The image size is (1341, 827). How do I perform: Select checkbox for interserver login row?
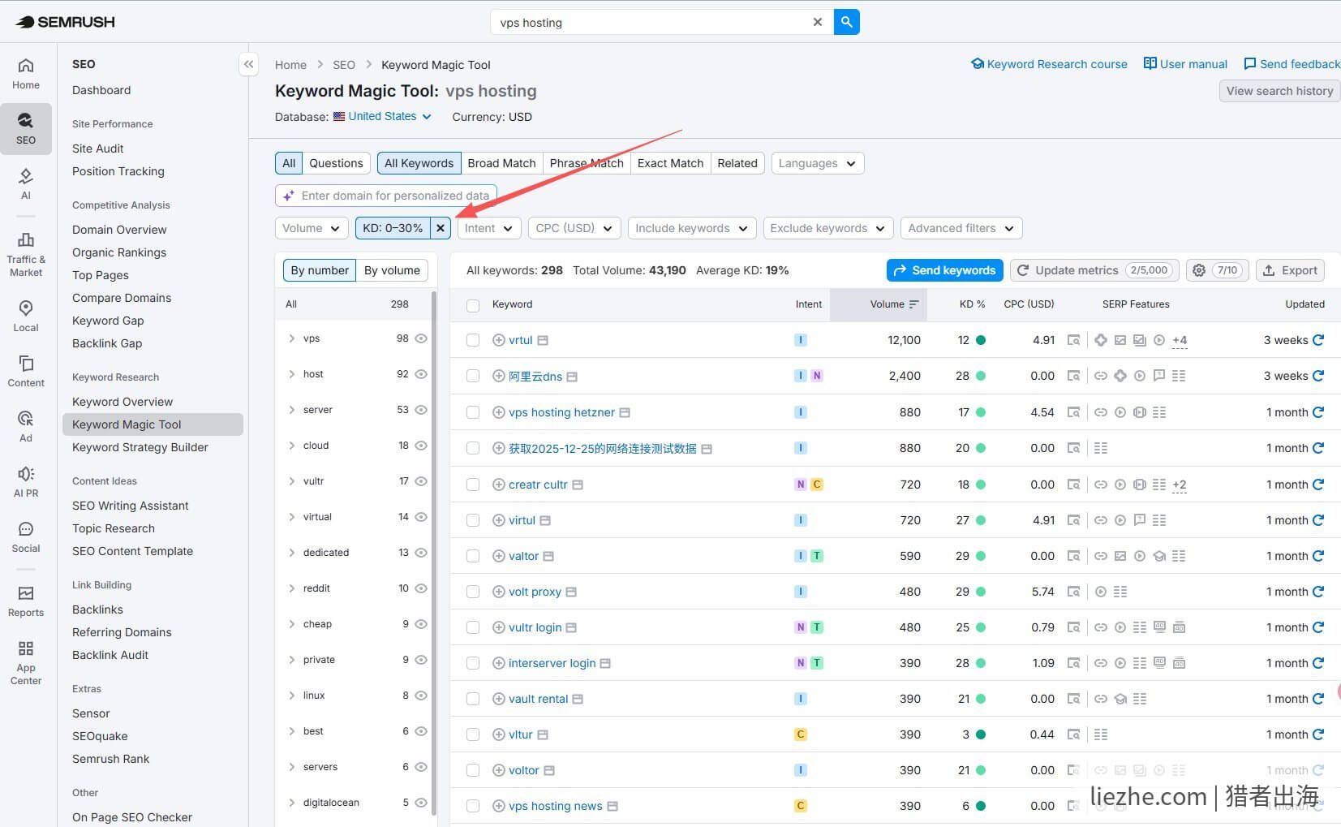[x=473, y=663]
